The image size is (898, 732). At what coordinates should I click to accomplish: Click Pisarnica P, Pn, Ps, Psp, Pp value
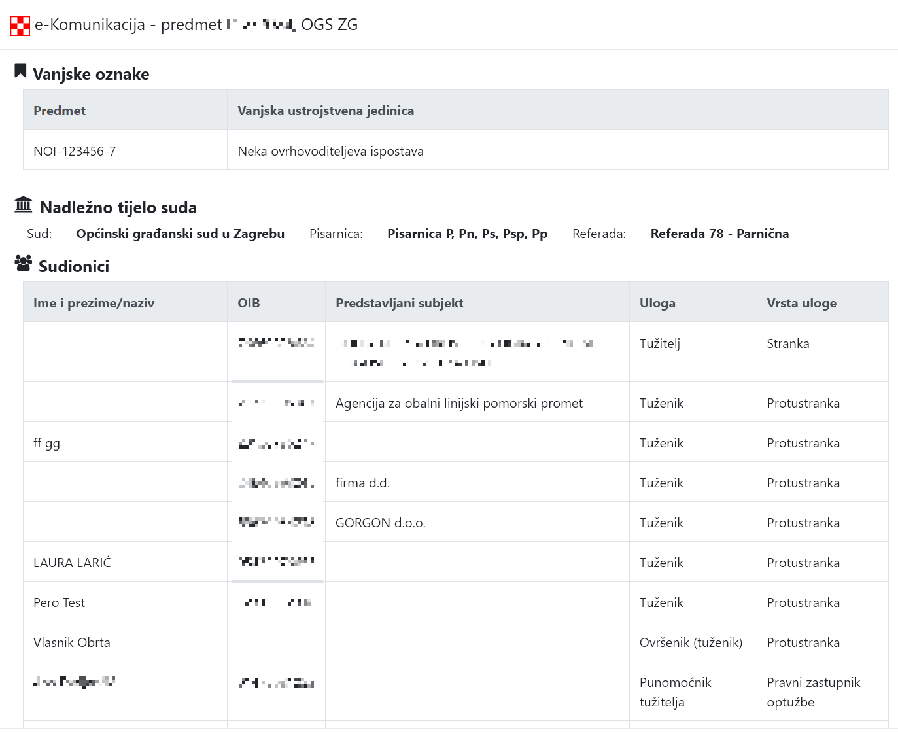(x=467, y=234)
